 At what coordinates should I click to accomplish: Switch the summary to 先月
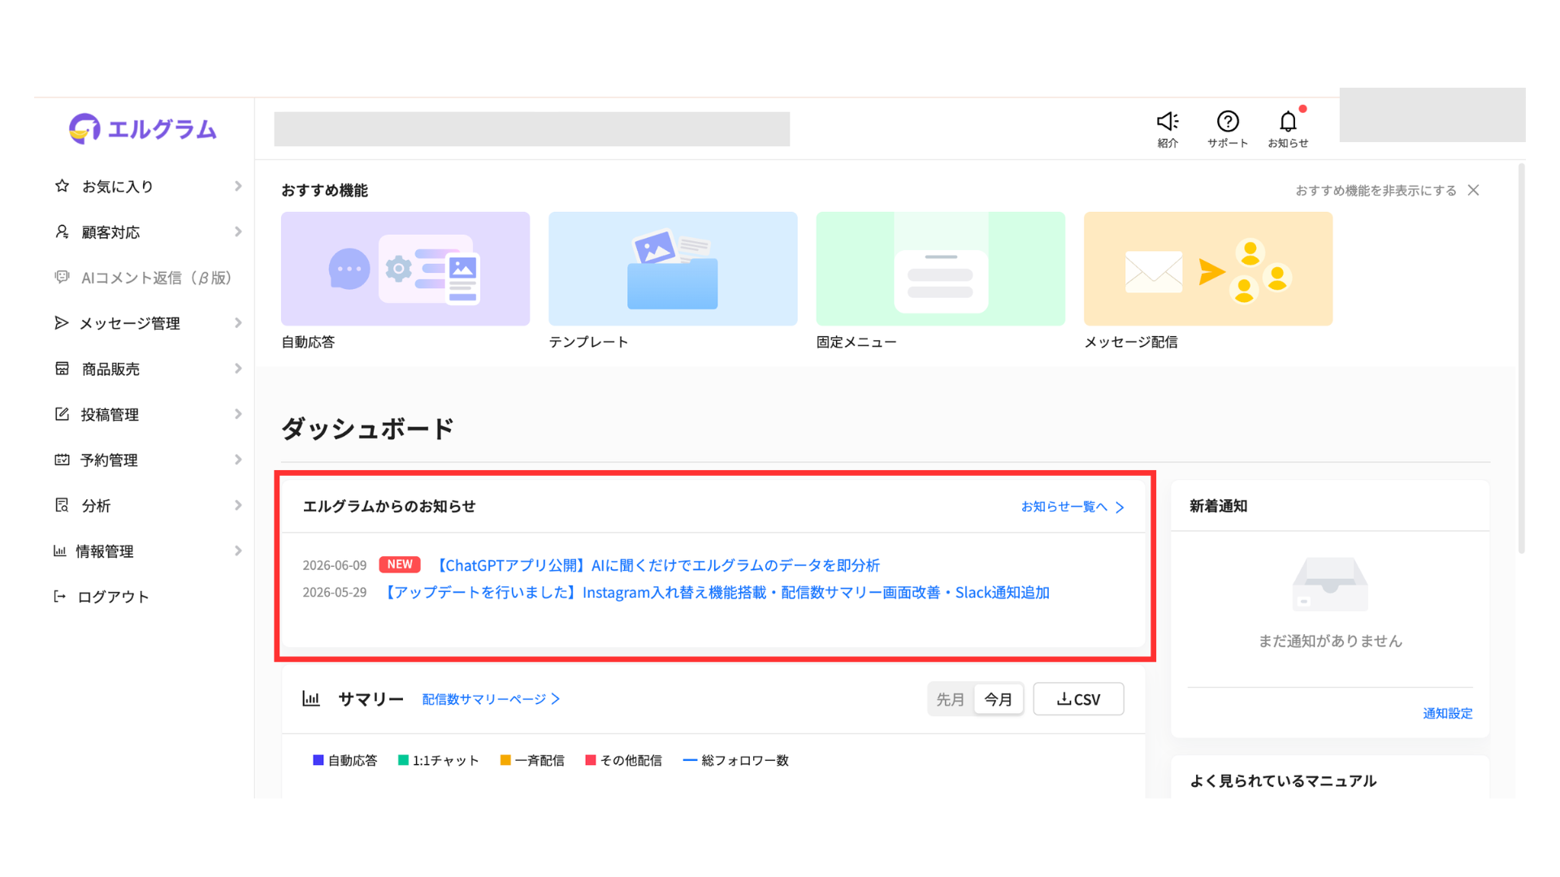(950, 699)
